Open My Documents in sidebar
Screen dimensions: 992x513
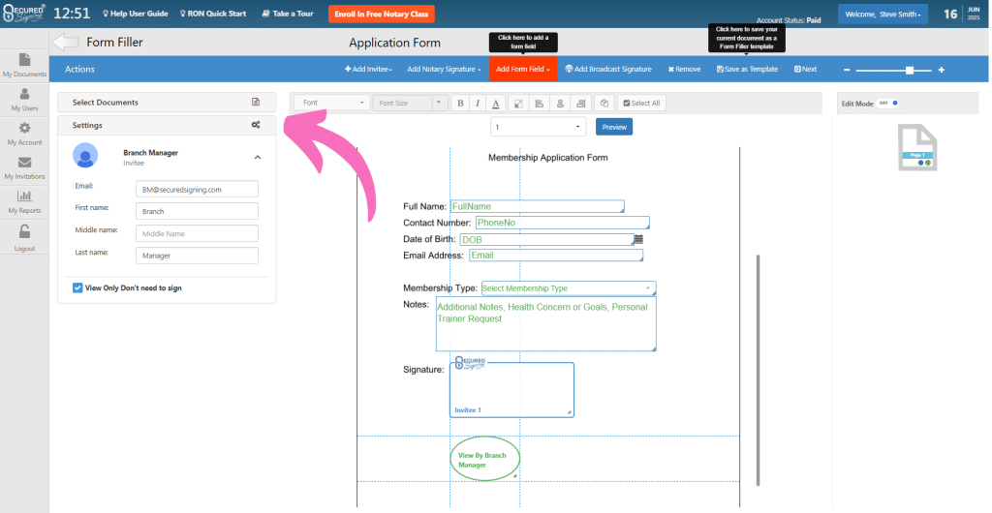point(24,65)
